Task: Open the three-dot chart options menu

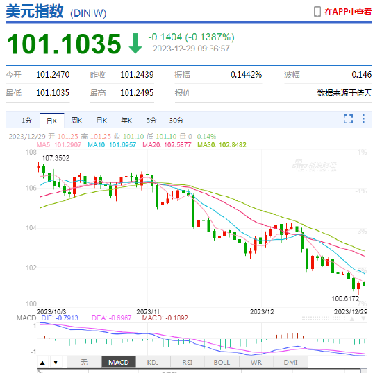Action: pos(363,119)
